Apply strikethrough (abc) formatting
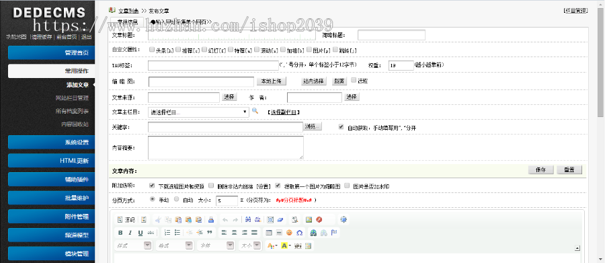 (x=151, y=233)
